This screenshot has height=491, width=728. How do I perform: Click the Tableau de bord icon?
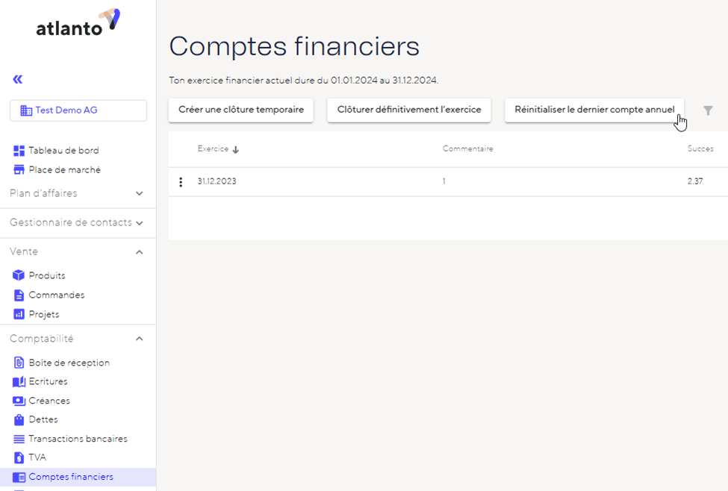(x=19, y=151)
